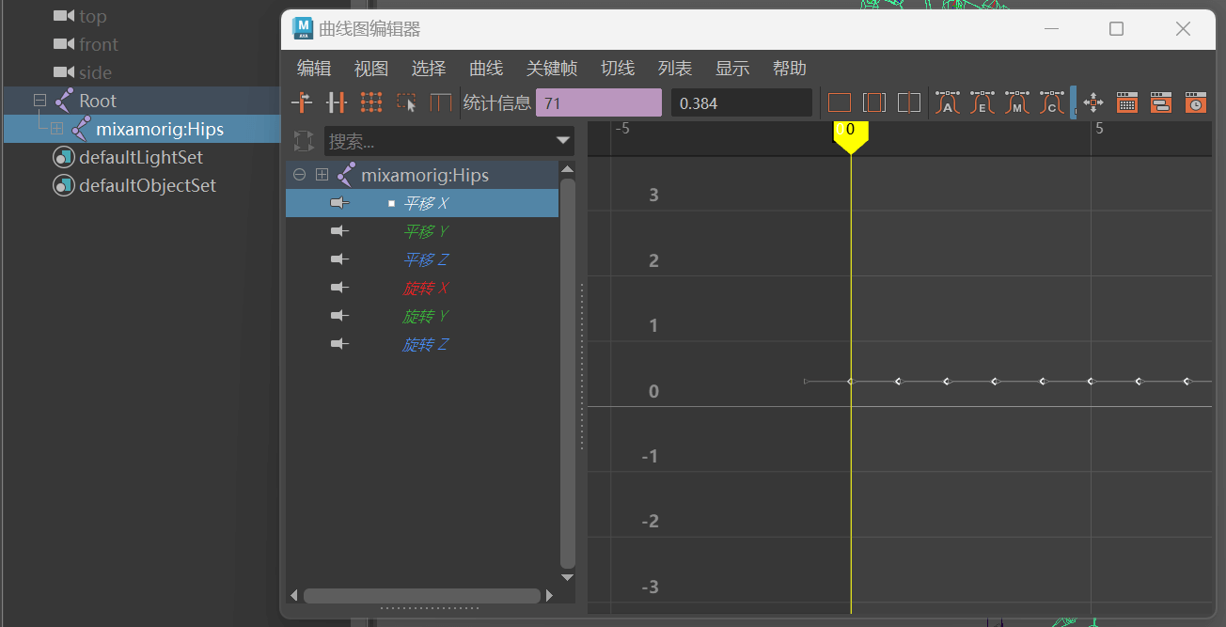Image resolution: width=1226 pixels, height=627 pixels.
Task: Choose the Region selection tool icon
Action: point(406,102)
